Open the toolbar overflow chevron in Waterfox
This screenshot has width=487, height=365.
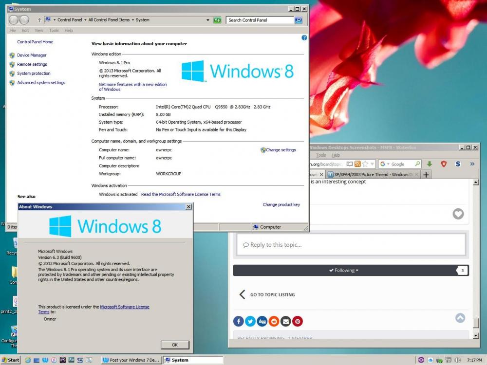click(472, 164)
